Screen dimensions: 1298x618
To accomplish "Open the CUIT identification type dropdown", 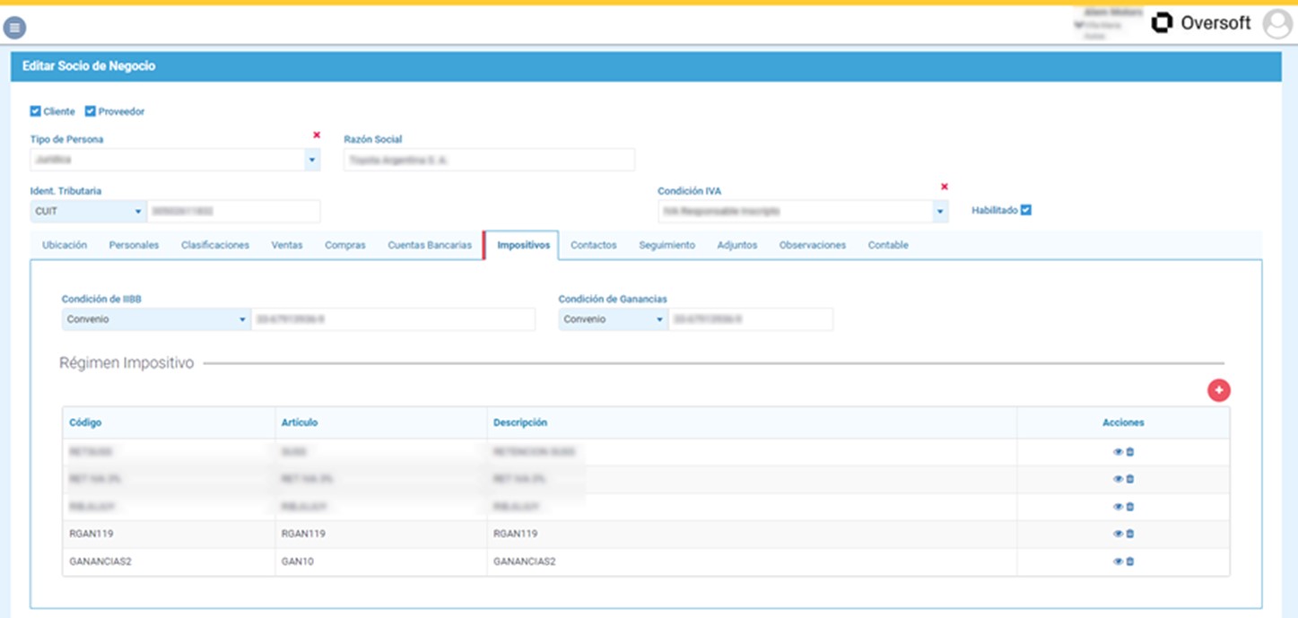I will (x=89, y=212).
